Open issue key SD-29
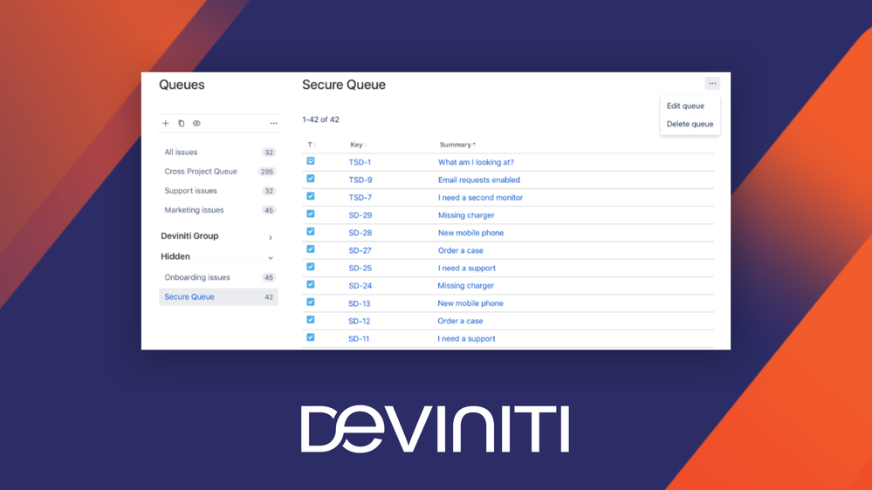 point(360,215)
